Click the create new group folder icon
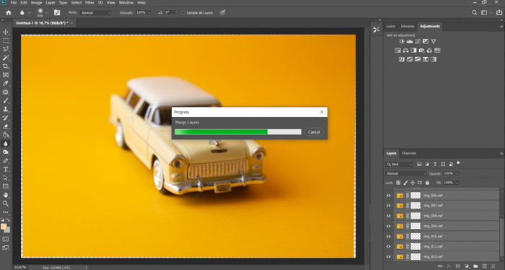 475,266
